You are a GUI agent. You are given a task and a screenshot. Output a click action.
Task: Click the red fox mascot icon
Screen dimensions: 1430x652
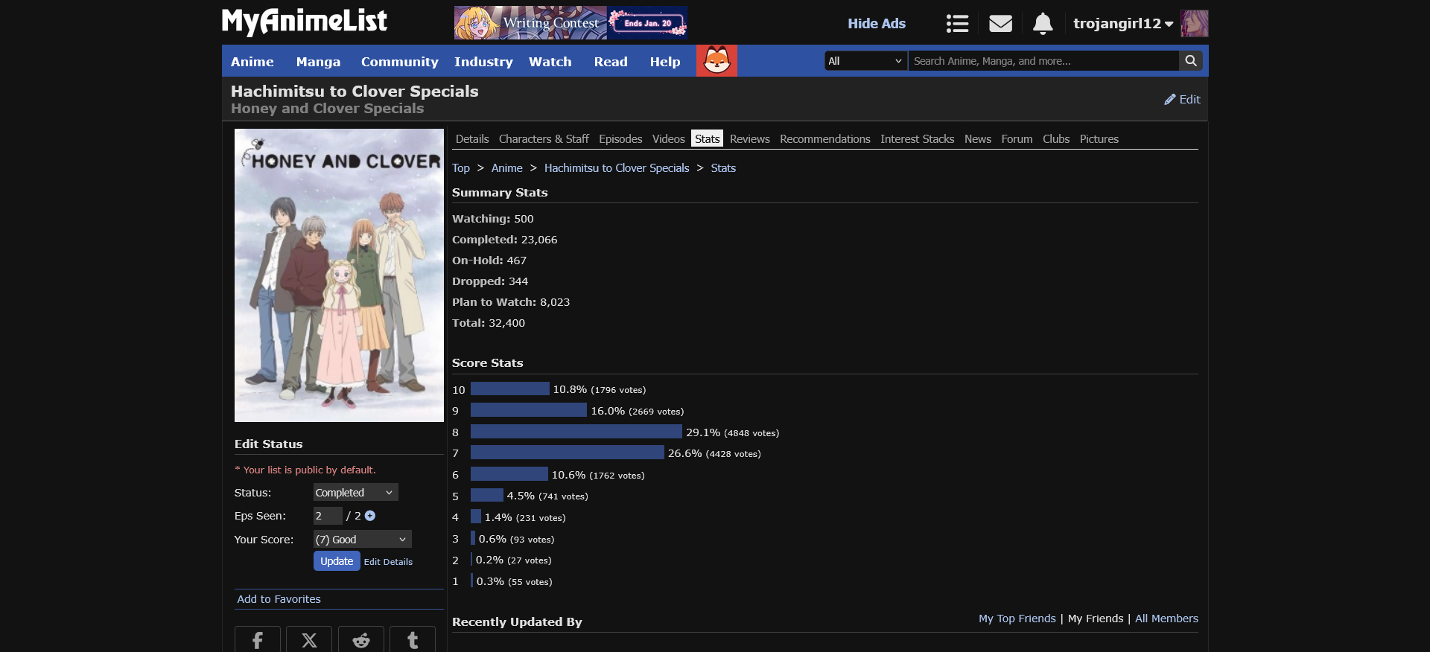click(716, 61)
